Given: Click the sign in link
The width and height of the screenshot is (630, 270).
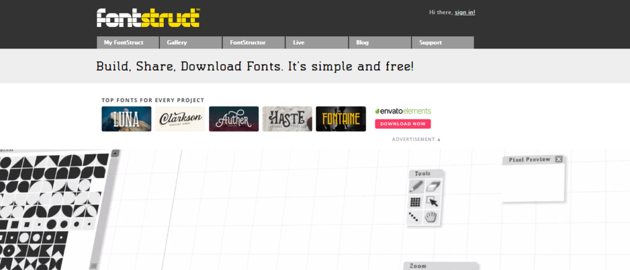Looking at the screenshot, I should (x=465, y=12).
